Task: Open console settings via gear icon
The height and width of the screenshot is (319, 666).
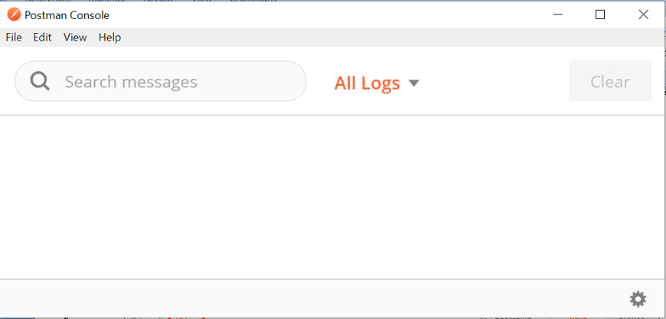Action: point(638,299)
